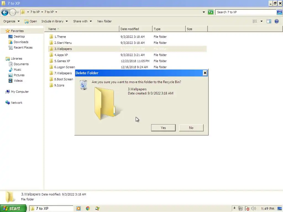This screenshot has height=212, width=283.
Task: Click Open in the command bar
Action: [x=31, y=21]
